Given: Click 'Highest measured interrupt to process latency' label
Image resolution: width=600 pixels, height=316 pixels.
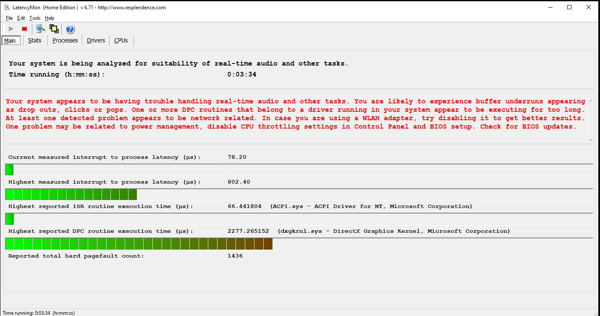Looking at the screenshot, I should 105,182.
